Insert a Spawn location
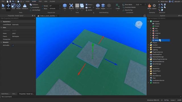Viewport: 182px width, 102px height. 154,6
